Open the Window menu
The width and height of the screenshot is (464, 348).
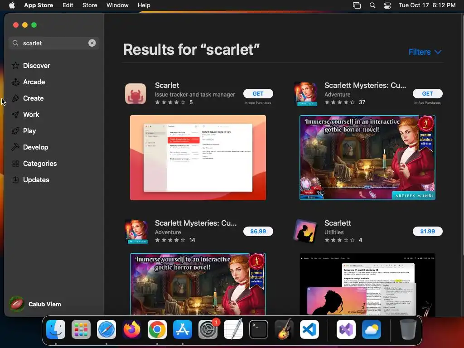coord(117,5)
